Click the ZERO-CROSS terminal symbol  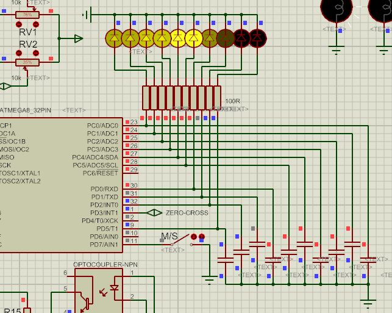(155, 213)
